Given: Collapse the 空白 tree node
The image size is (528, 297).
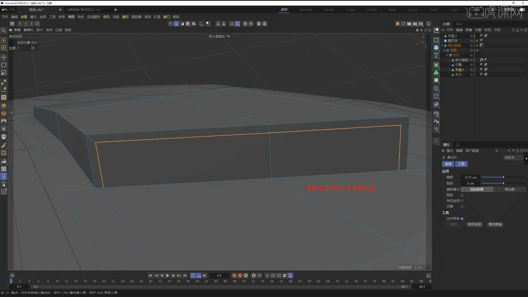Looking at the screenshot, I should 447,55.
